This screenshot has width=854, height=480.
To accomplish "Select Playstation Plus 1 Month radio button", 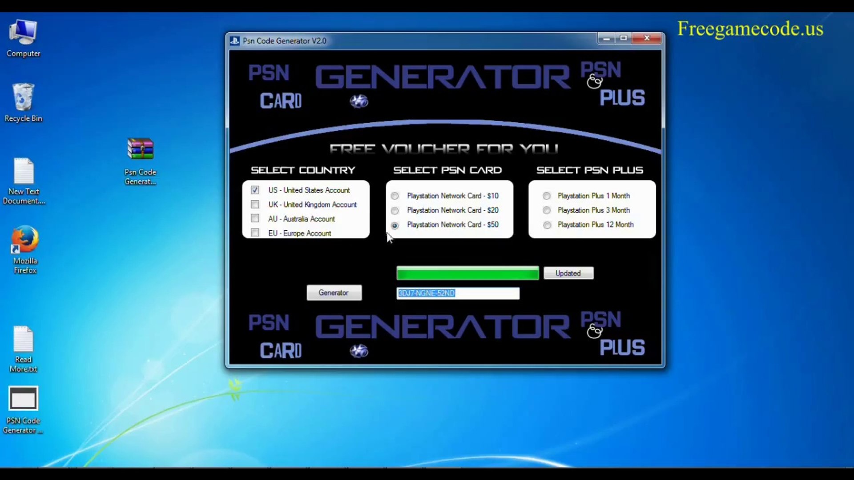I will coord(545,196).
